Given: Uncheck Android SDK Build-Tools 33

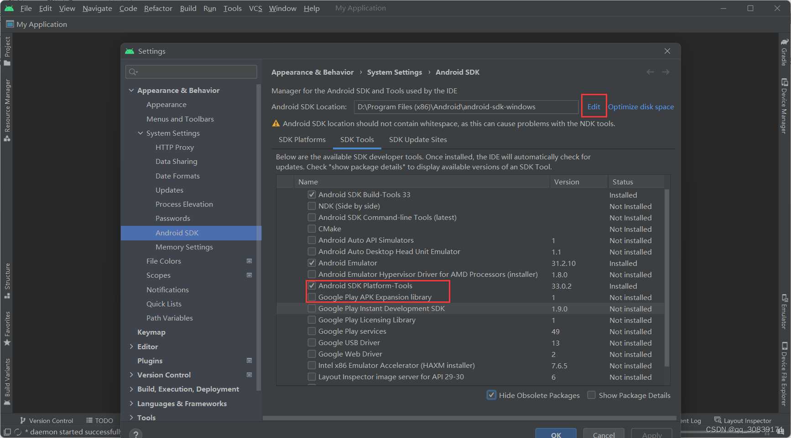Looking at the screenshot, I should 312,194.
